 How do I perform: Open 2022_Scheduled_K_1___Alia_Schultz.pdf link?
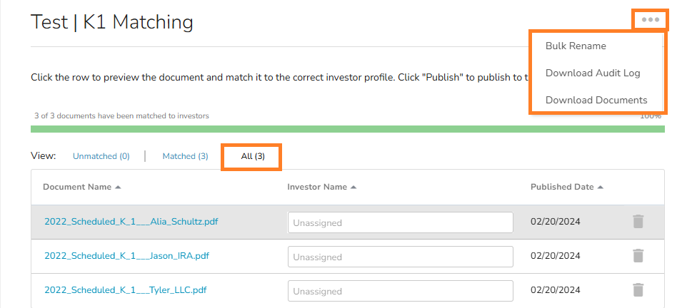[131, 222]
